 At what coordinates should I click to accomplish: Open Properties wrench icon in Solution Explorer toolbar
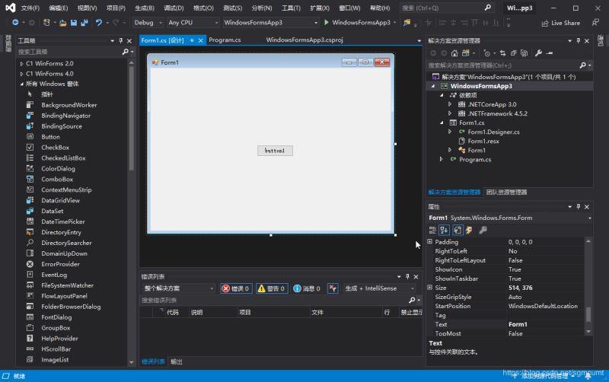pos(539,53)
